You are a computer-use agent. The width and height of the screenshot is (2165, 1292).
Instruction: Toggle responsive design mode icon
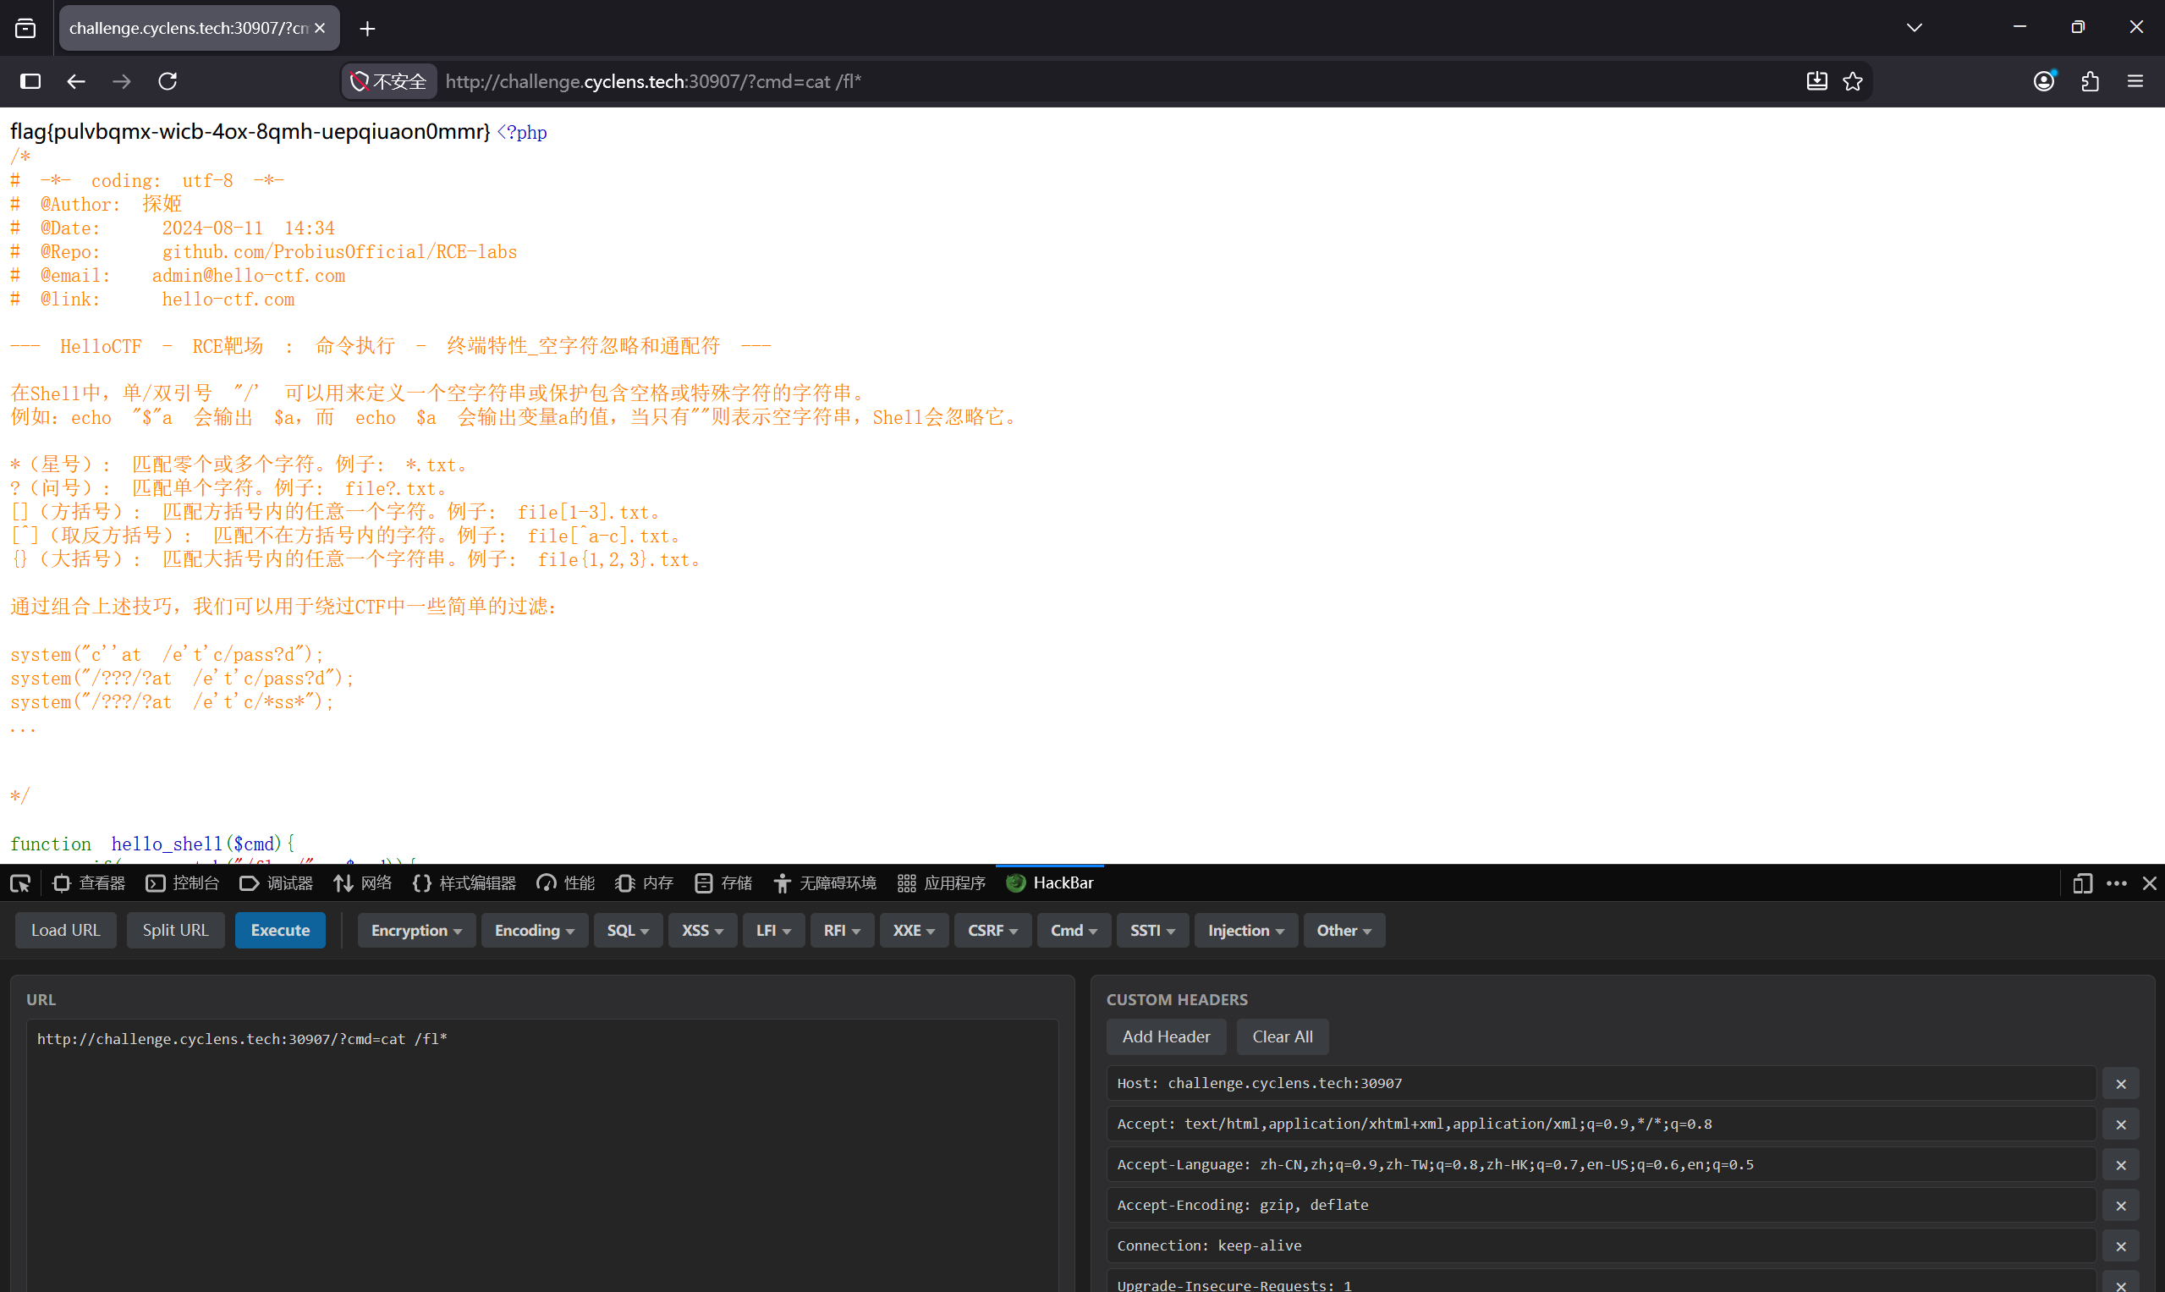click(2082, 883)
